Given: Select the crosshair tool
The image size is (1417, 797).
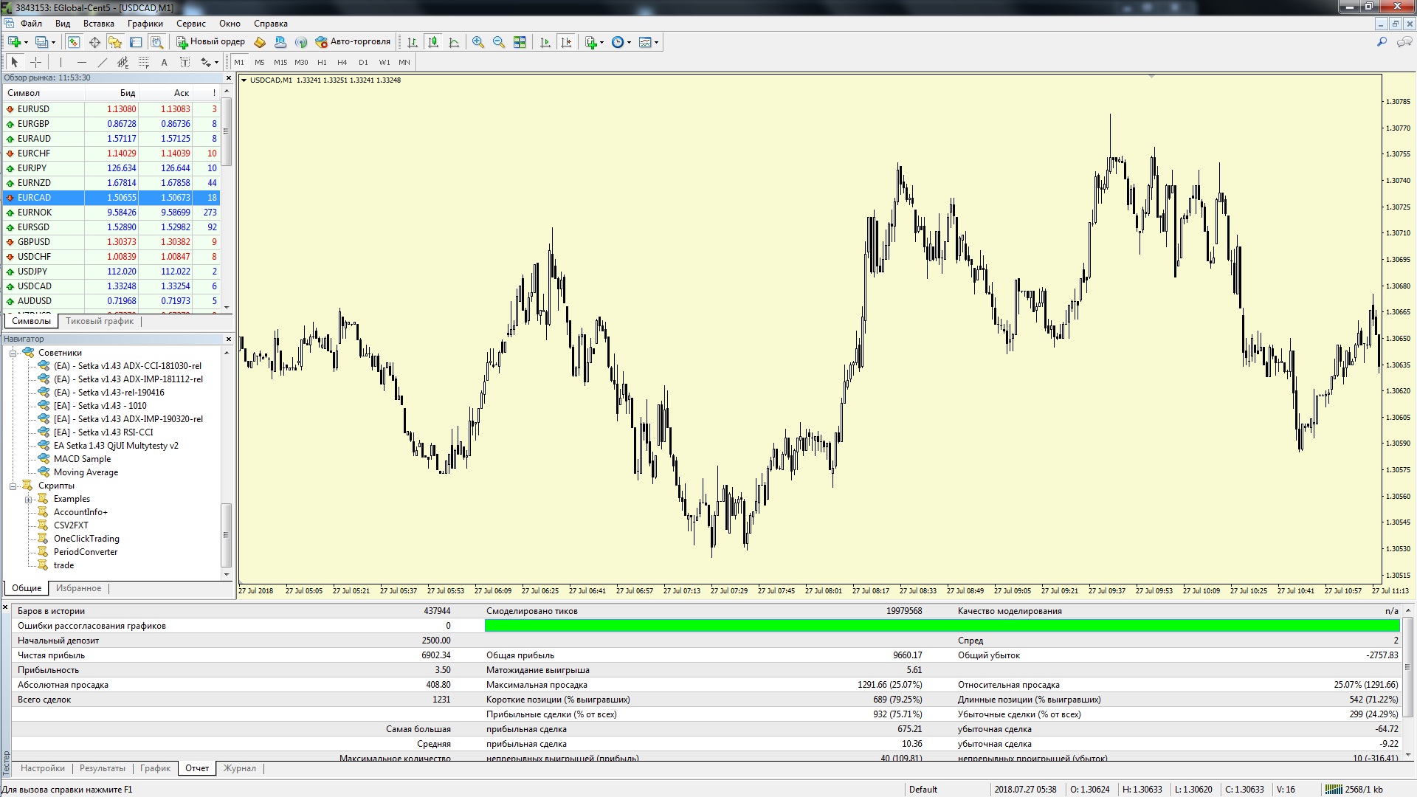Looking at the screenshot, I should tap(35, 63).
